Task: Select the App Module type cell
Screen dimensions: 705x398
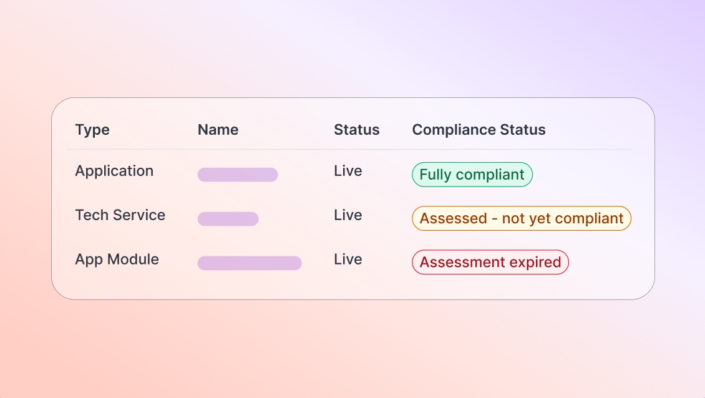Action: point(117,260)
